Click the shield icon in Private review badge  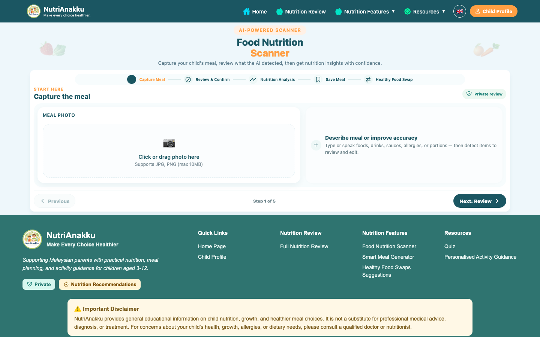[469, 94]
